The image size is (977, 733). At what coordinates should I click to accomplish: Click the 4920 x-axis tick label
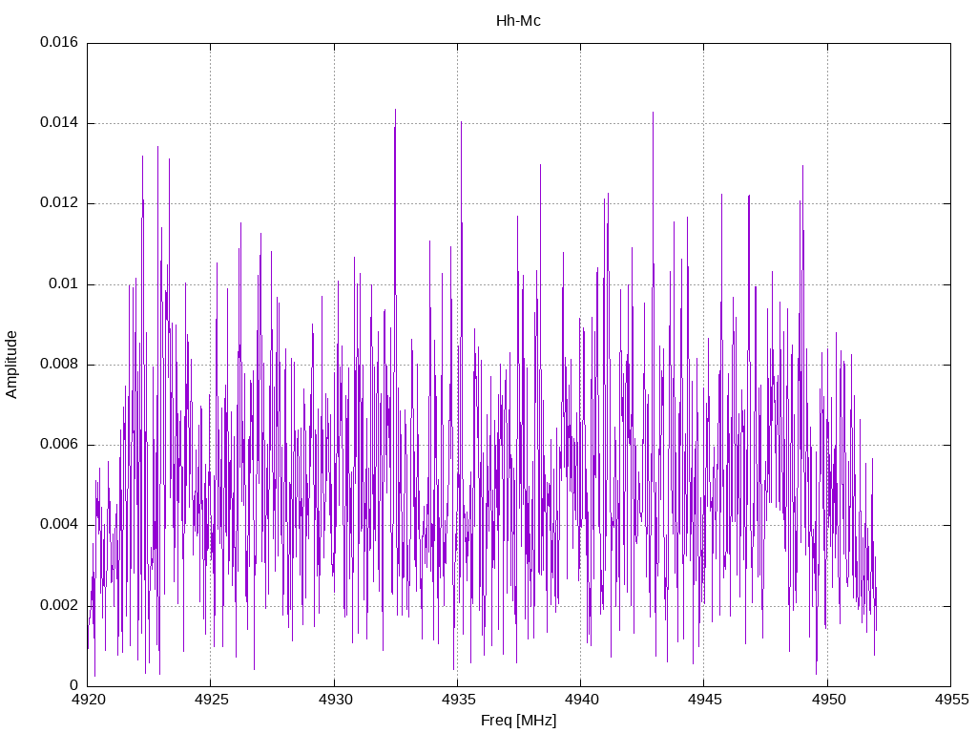(88, 700)
